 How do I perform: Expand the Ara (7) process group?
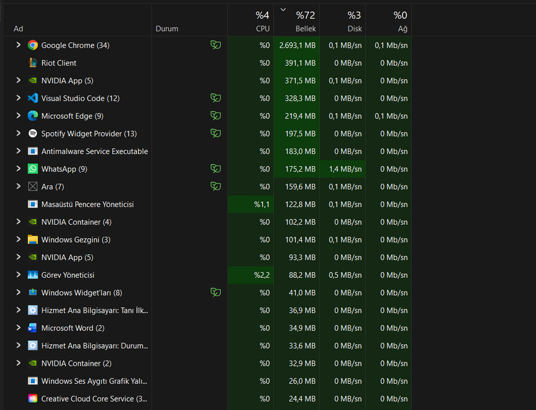click(18, 186)
